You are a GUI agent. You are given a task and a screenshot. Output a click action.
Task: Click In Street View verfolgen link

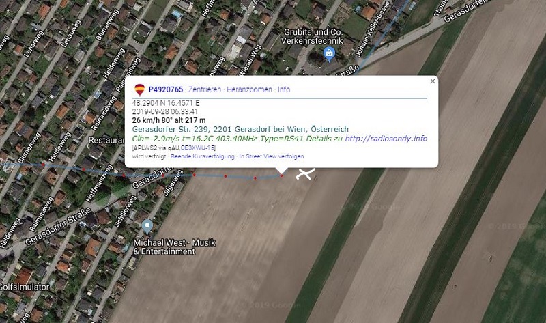[271, 156]
